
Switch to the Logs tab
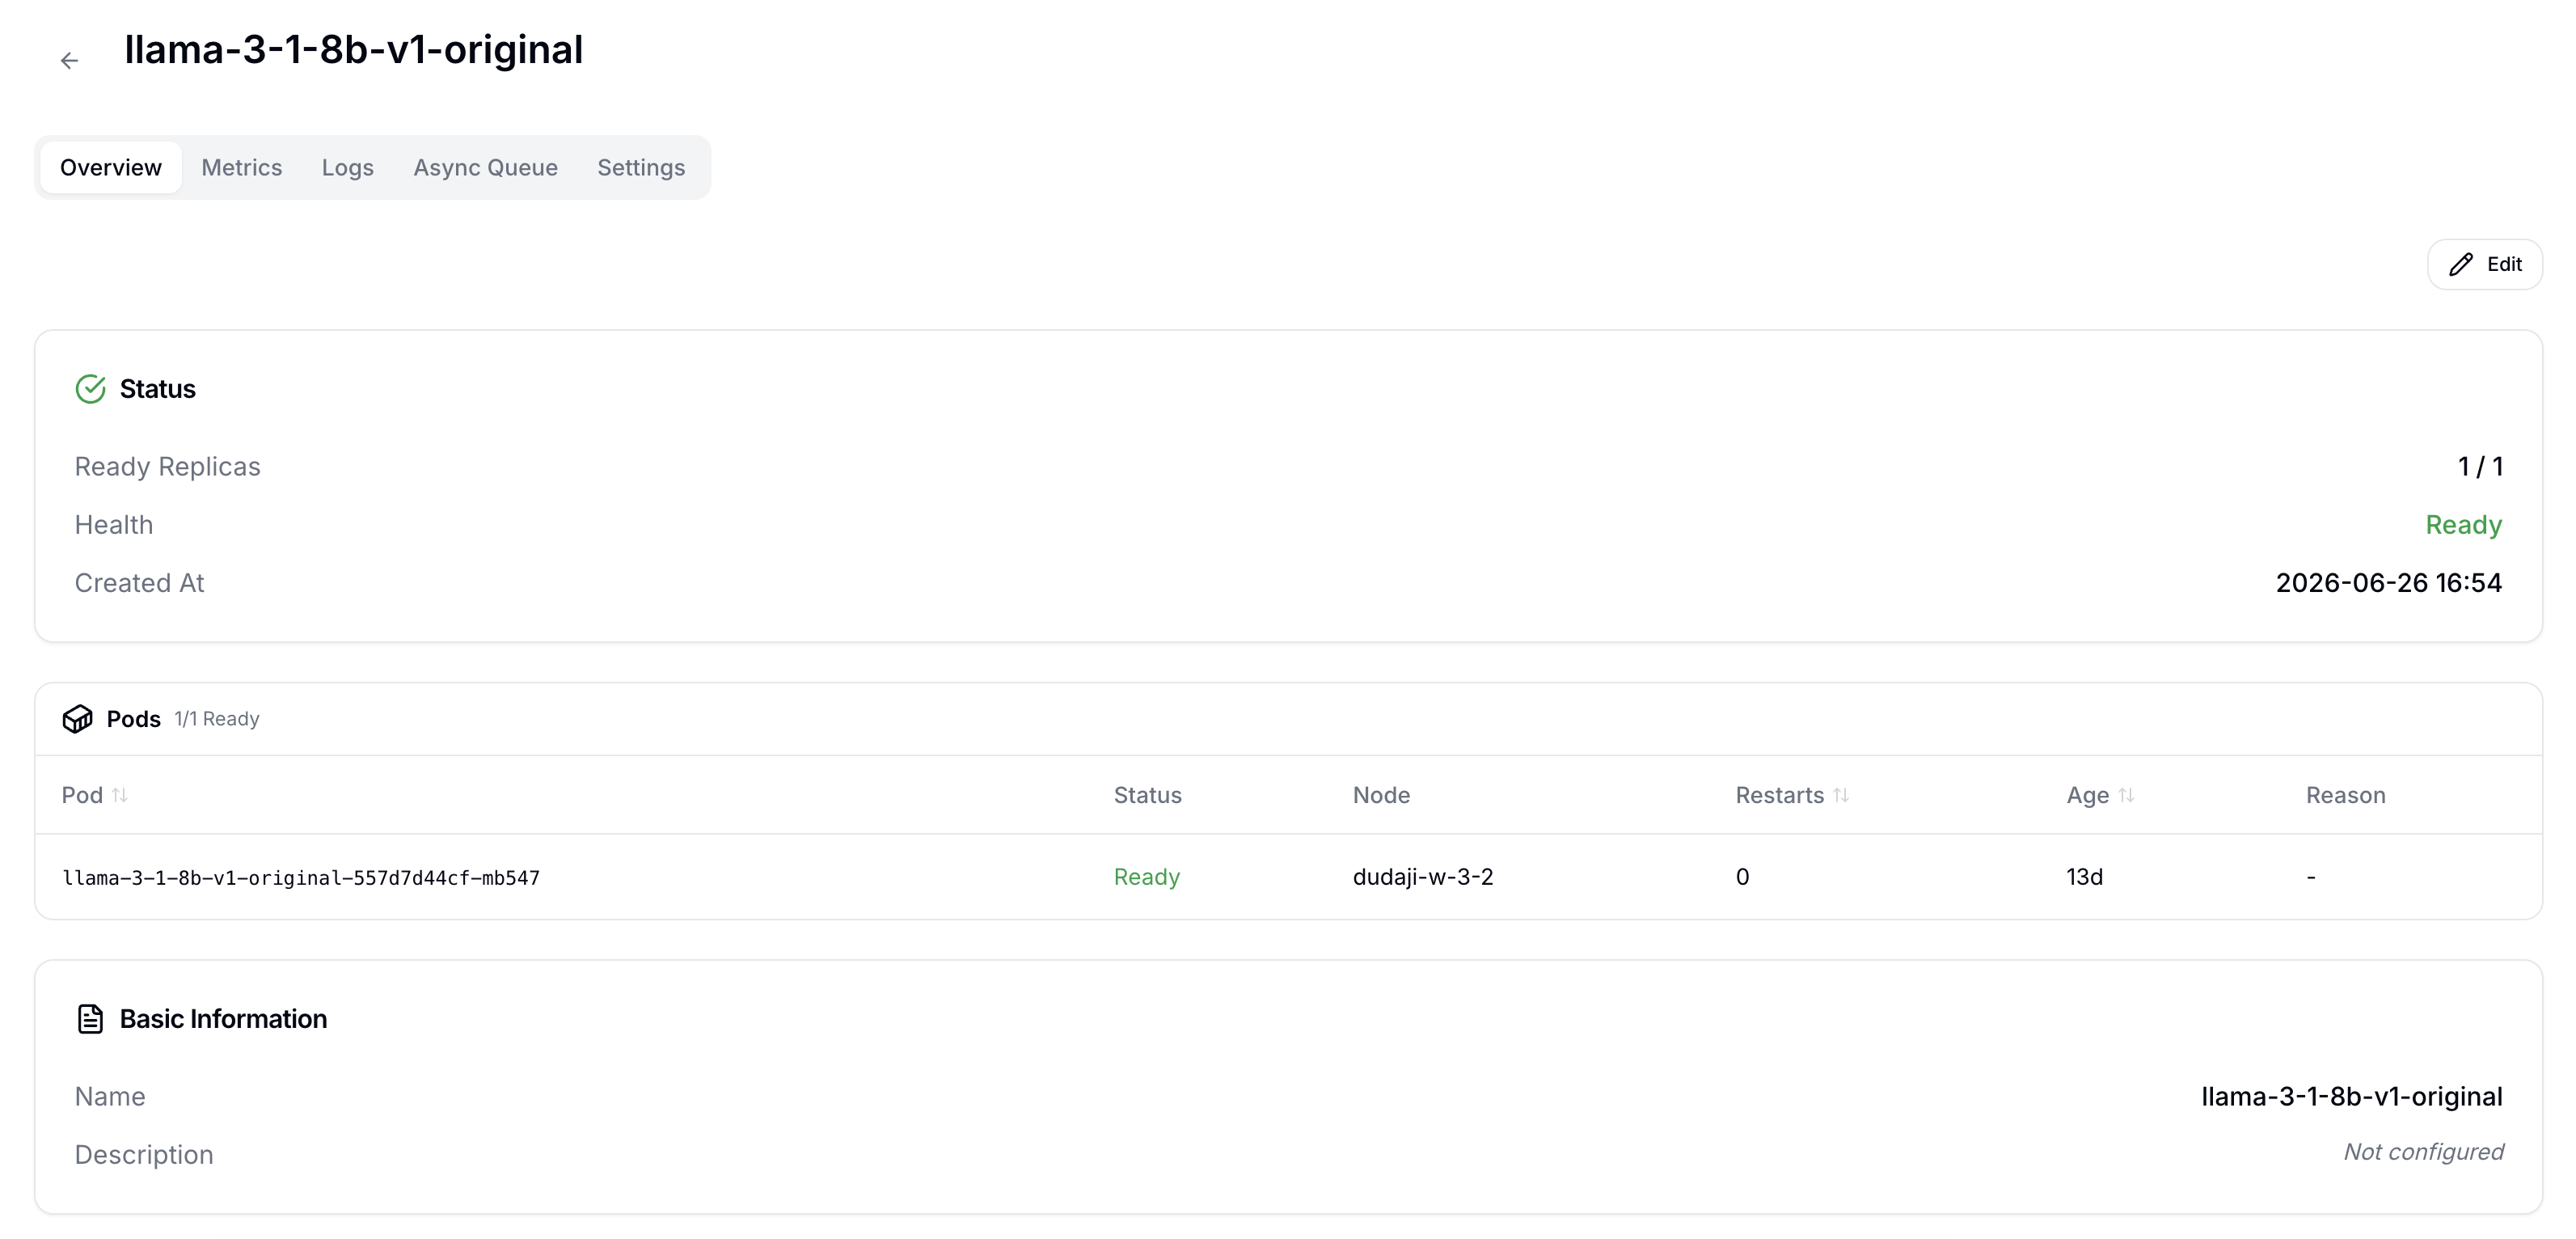(348, 167)
